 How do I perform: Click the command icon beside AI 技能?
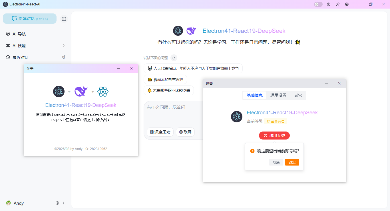click(8, 46)
